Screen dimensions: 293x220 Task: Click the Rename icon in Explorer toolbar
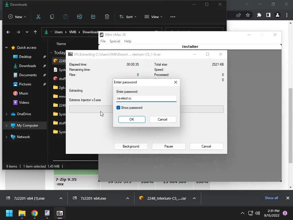(80, 17)
